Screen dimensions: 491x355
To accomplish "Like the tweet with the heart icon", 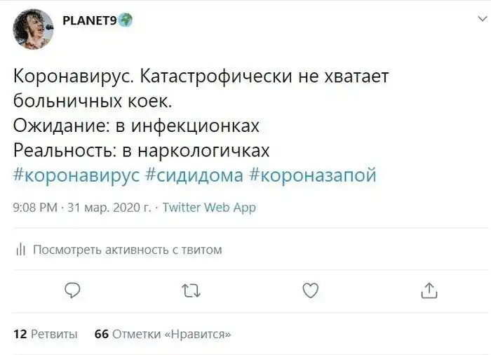I will pyautogui.click(x=310, y=290).
